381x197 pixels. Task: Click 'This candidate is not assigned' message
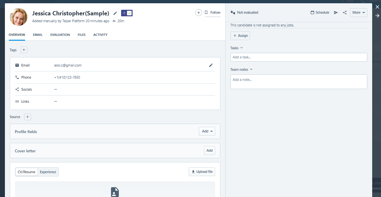point(262,25)
